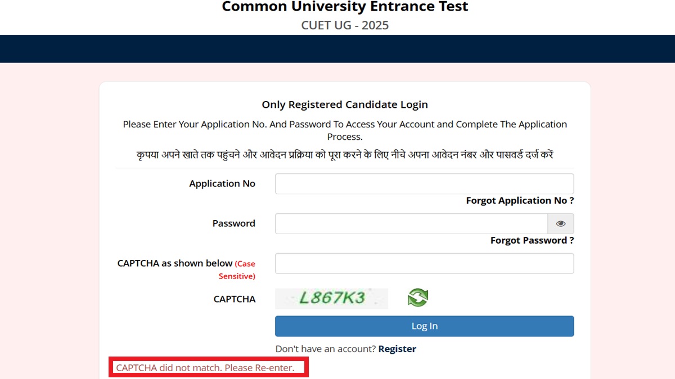Follow the Forgot Password? link
The image size is (675, 379).
pos(532,240)
